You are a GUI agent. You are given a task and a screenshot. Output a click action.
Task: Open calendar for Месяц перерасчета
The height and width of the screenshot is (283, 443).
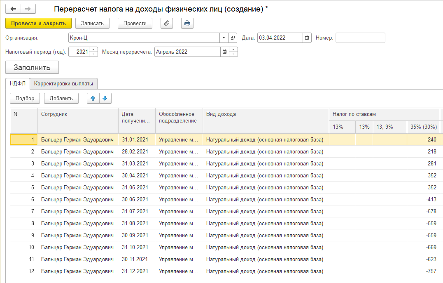click(224, 52)
